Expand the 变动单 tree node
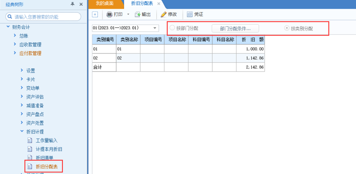This screenshot has width=356, height=174. click(x=22, y=88)
